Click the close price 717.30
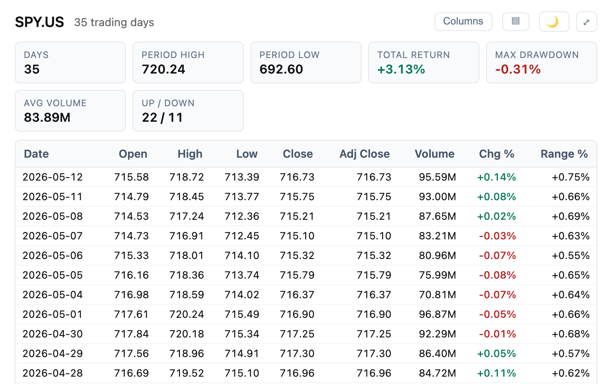The width and height of the screenshot is (612, 384). 297,353
